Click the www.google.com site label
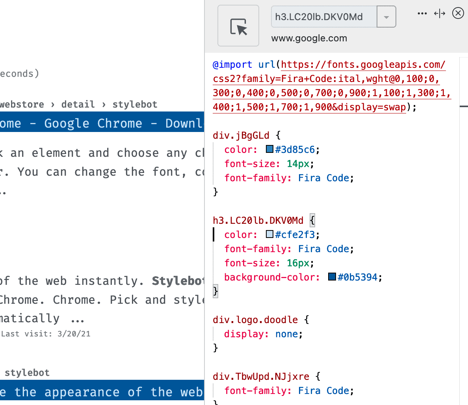This screenshot has width=468, height=405. click(x=309, y=38)
